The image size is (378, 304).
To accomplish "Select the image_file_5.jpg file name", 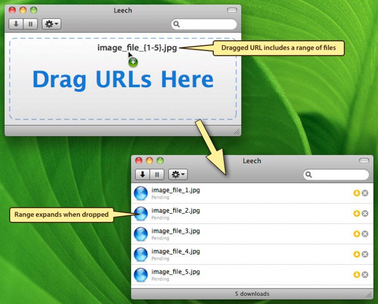I will (175, 272).
